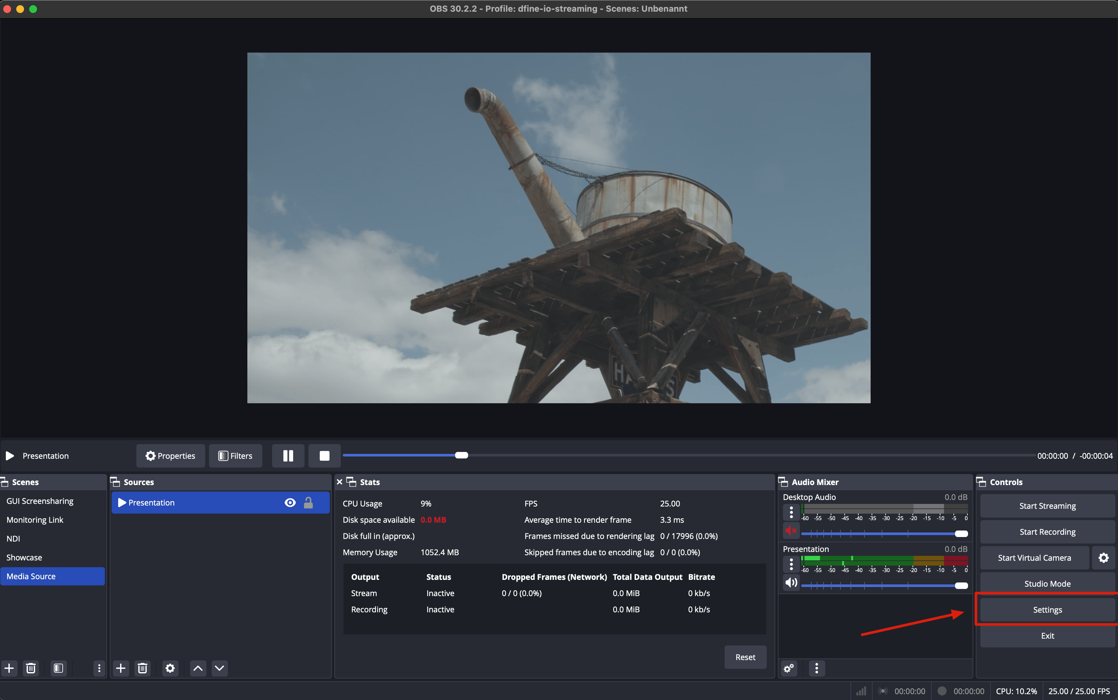Add a new scene with plus icon
This screenshot has height=700, width=1118.
(9, 668)
